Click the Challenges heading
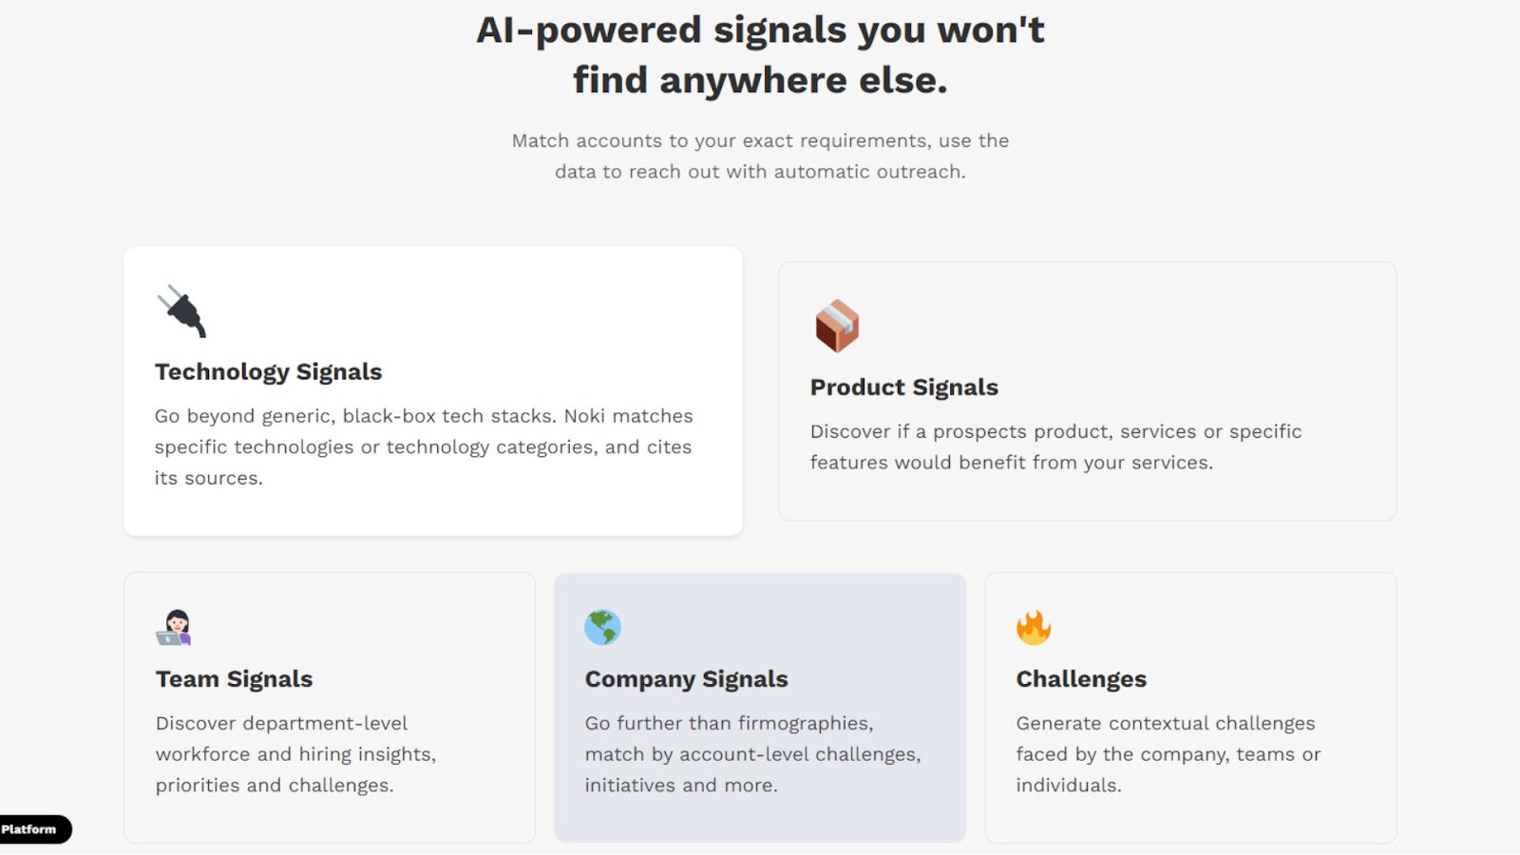 [x=1081, y=678]
